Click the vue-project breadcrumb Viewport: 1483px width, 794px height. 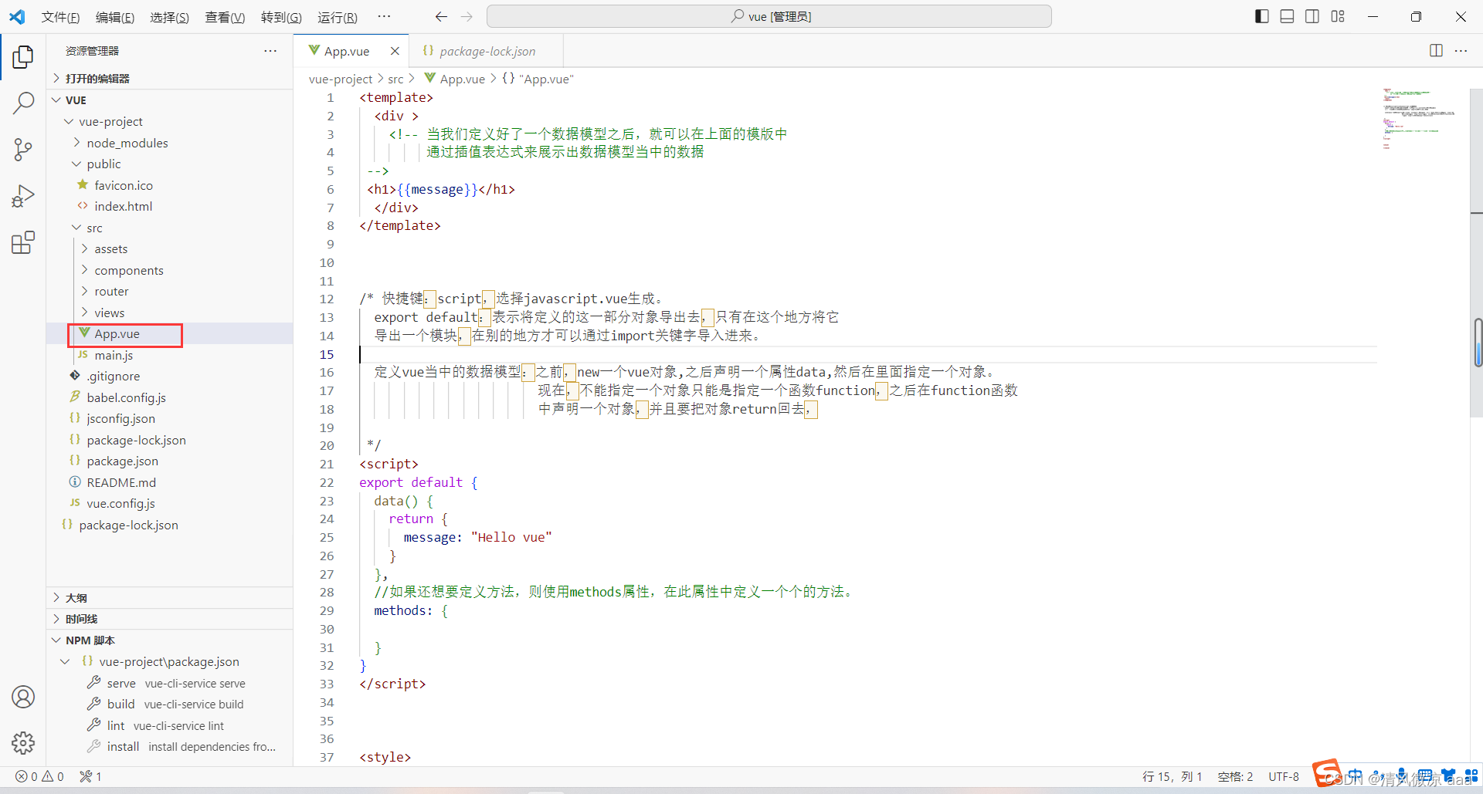tap(341, 79)
